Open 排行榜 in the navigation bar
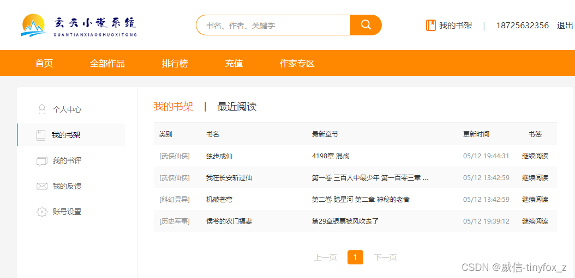This screenshot has height=278, width=575. 175,63
